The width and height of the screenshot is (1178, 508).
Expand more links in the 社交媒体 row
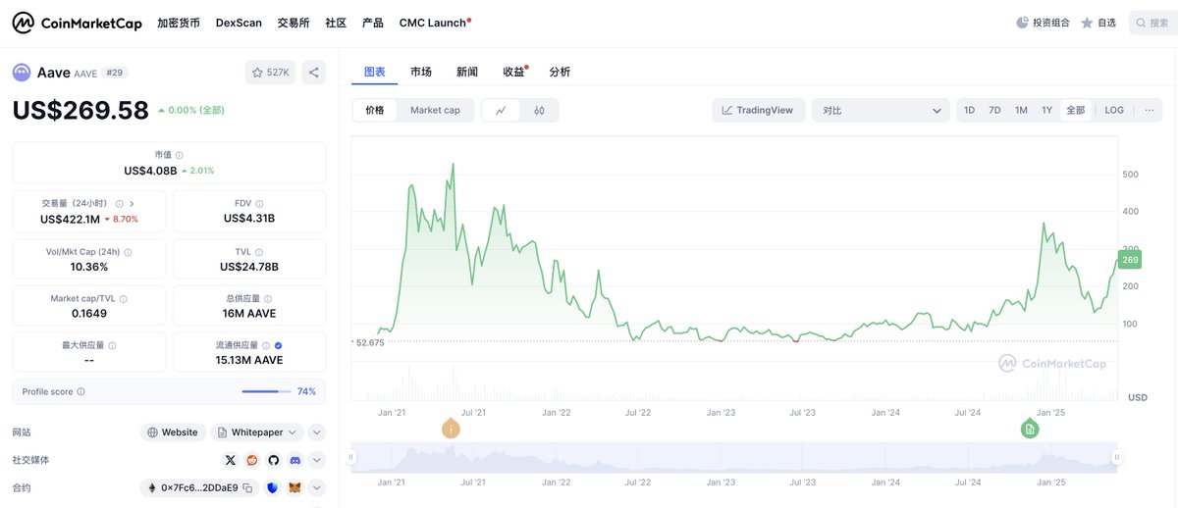(316, 460)
